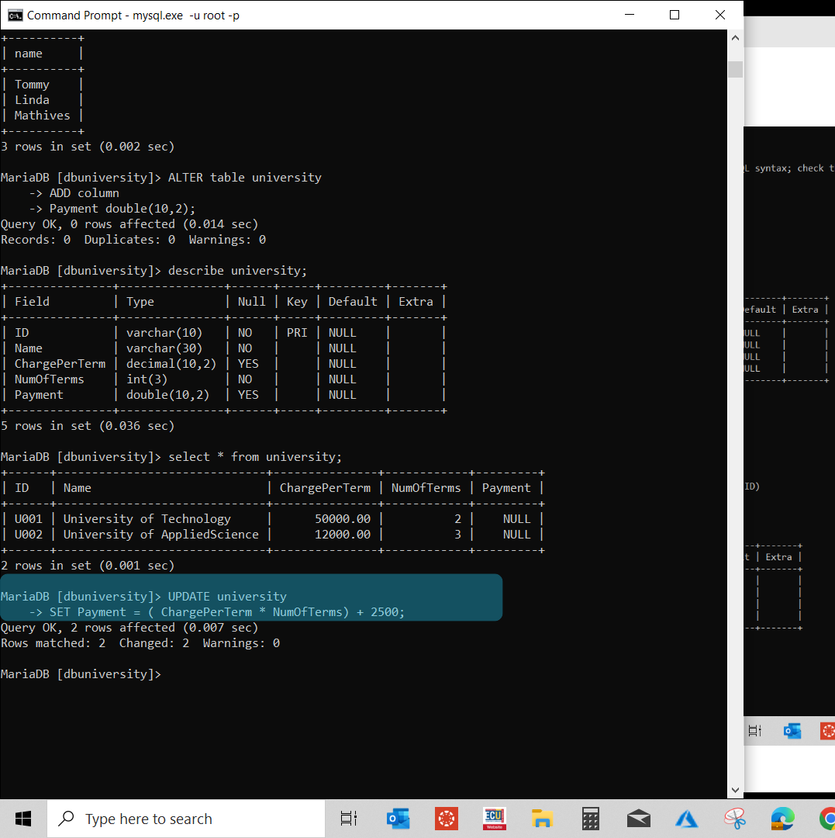Launch Microsoft Azure from the taskbar
The width and height of the screenshot is (835, 838).
click(x=686, y=818)
